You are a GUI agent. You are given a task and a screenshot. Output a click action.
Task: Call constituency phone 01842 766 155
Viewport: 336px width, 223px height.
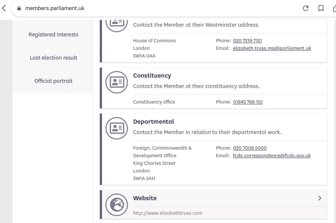[248, 102]
